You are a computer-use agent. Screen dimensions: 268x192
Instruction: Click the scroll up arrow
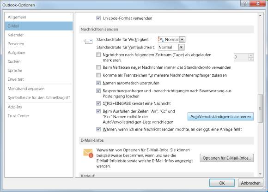pyautogui.click(x=260, y=16)
